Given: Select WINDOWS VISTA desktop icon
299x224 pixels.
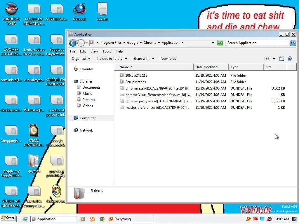Looking at the screenshot, I should tap(11, 14).
